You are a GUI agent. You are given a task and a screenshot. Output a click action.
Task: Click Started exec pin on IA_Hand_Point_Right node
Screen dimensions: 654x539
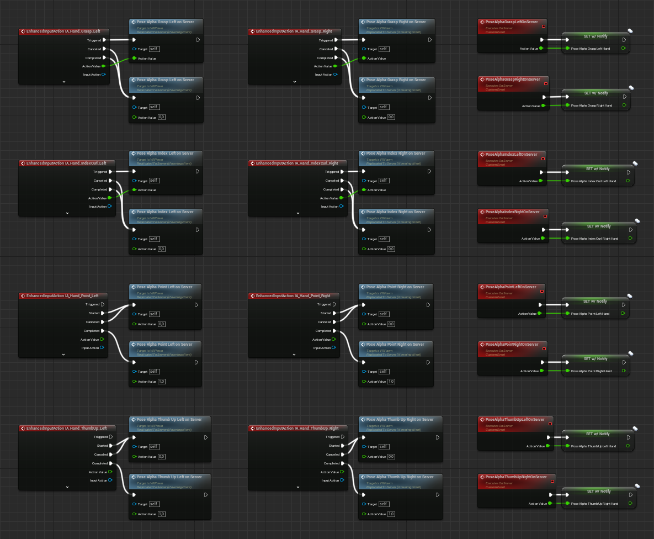[334, 313]
